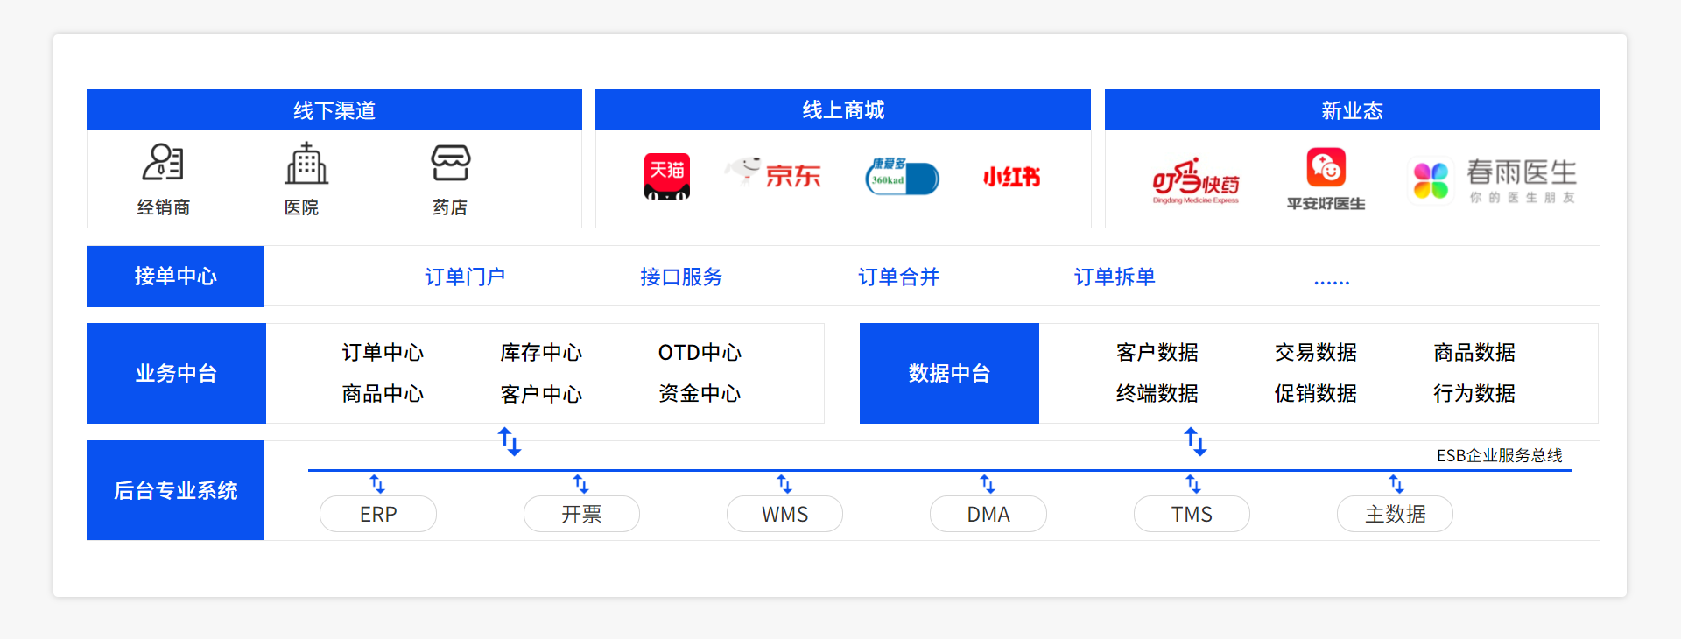
Task: Select the 后台专业系统 blue block
Action: [x=175, y=490]
